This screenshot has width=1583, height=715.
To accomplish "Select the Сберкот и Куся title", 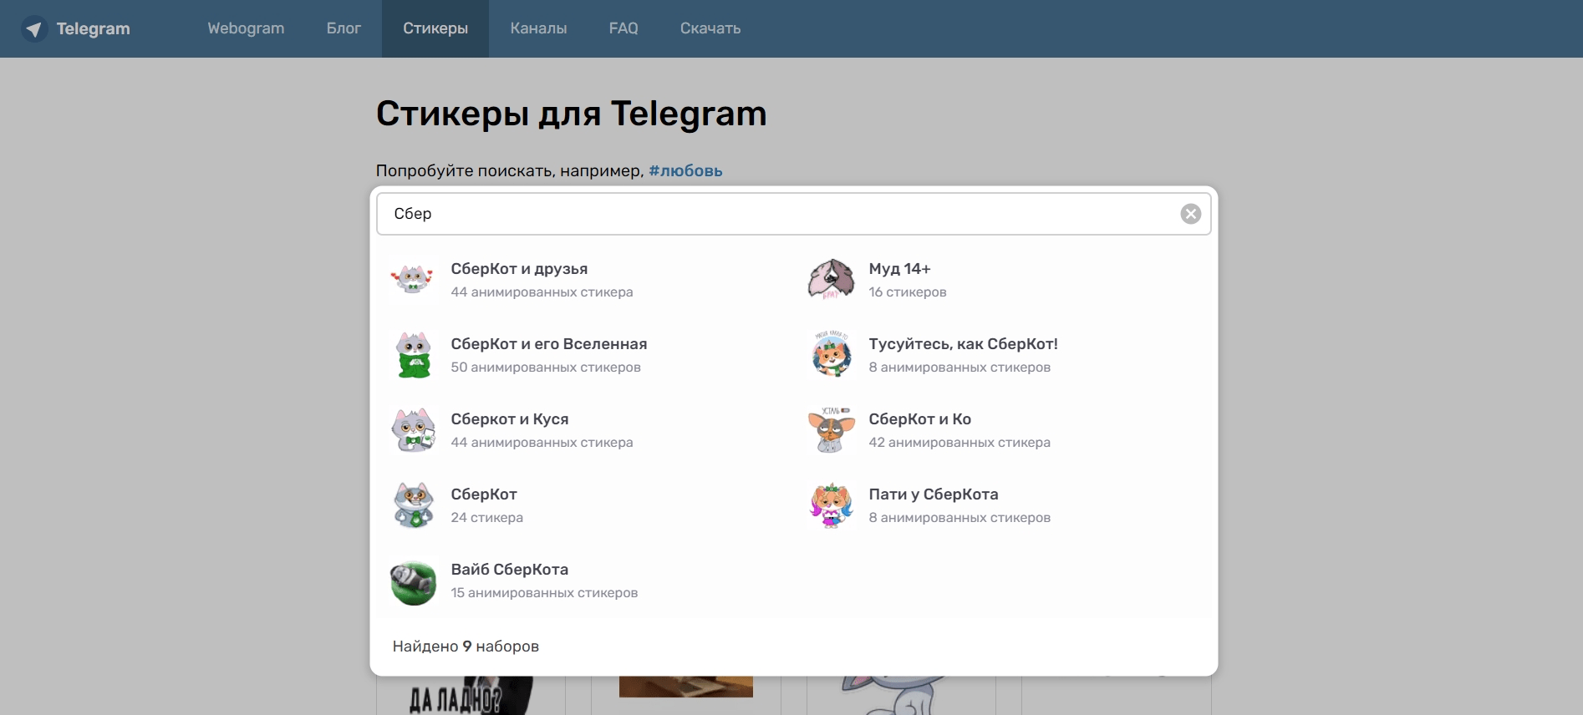I will 510,419.
